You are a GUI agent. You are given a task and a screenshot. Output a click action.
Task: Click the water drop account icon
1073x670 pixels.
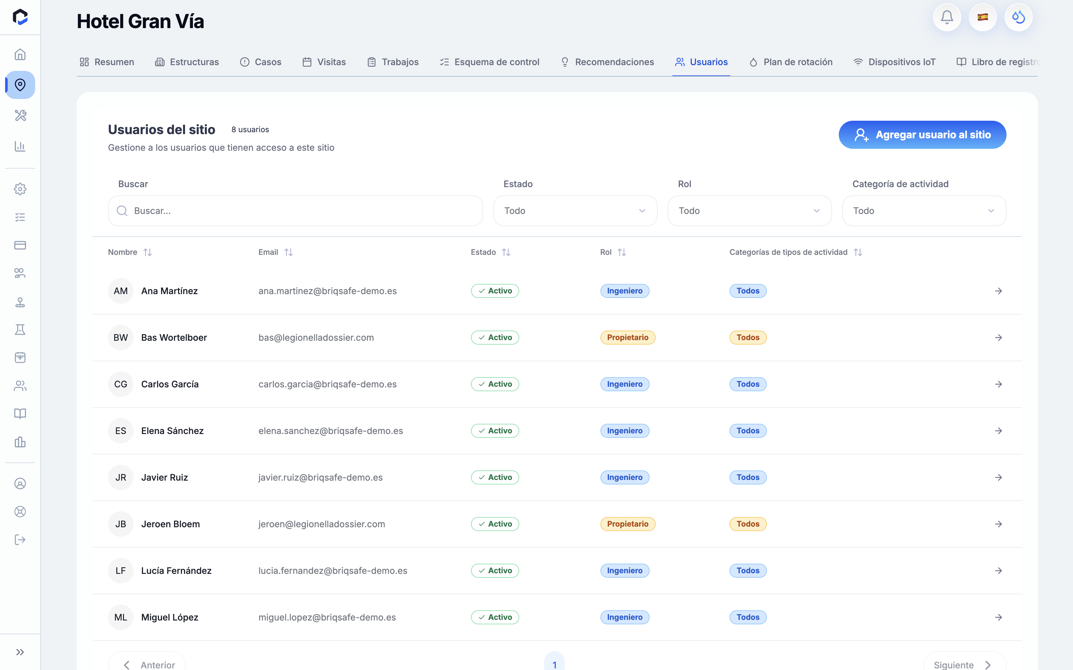pyautogui.click(x=1018, y=17)
